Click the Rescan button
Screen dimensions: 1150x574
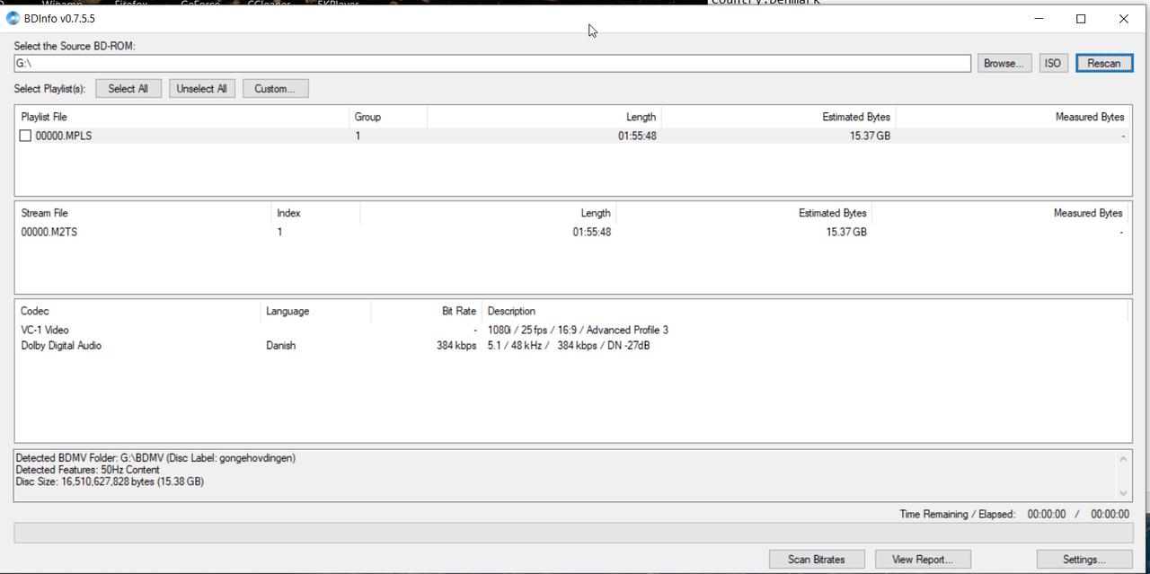1104,64
